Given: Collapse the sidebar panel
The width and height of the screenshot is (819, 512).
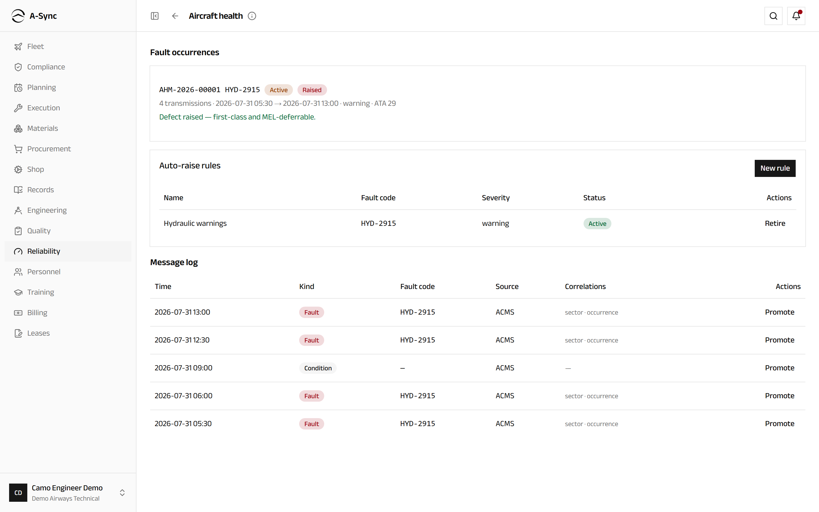Looking at the screenshot, I should (x=155, y=16).
